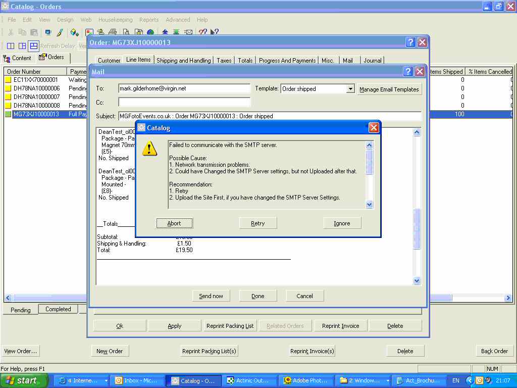Open the Template dropdown showing Order shipped
517x388 pixels.
pyautogui.click(x=350, y=89)
